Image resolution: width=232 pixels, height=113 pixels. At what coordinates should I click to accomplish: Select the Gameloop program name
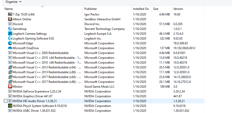[19, 29]
